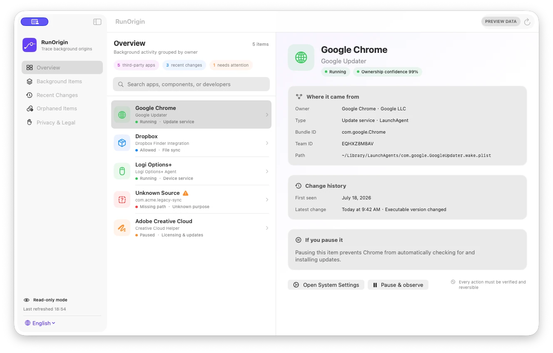Click the Owner value Google Chrome · Google LLC
This screenshot has height=353, width=553.
coord(374,109)
